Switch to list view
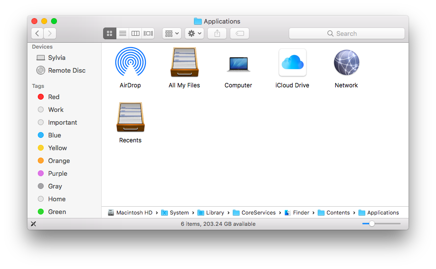Viewport: 436px width, 269px height. [x=123, y=33]
